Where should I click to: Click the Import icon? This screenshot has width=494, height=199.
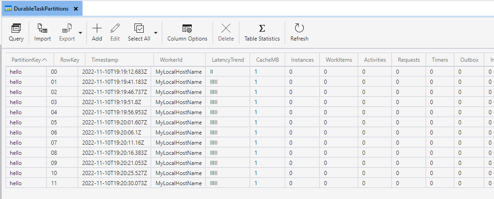(x=43, y=29)
